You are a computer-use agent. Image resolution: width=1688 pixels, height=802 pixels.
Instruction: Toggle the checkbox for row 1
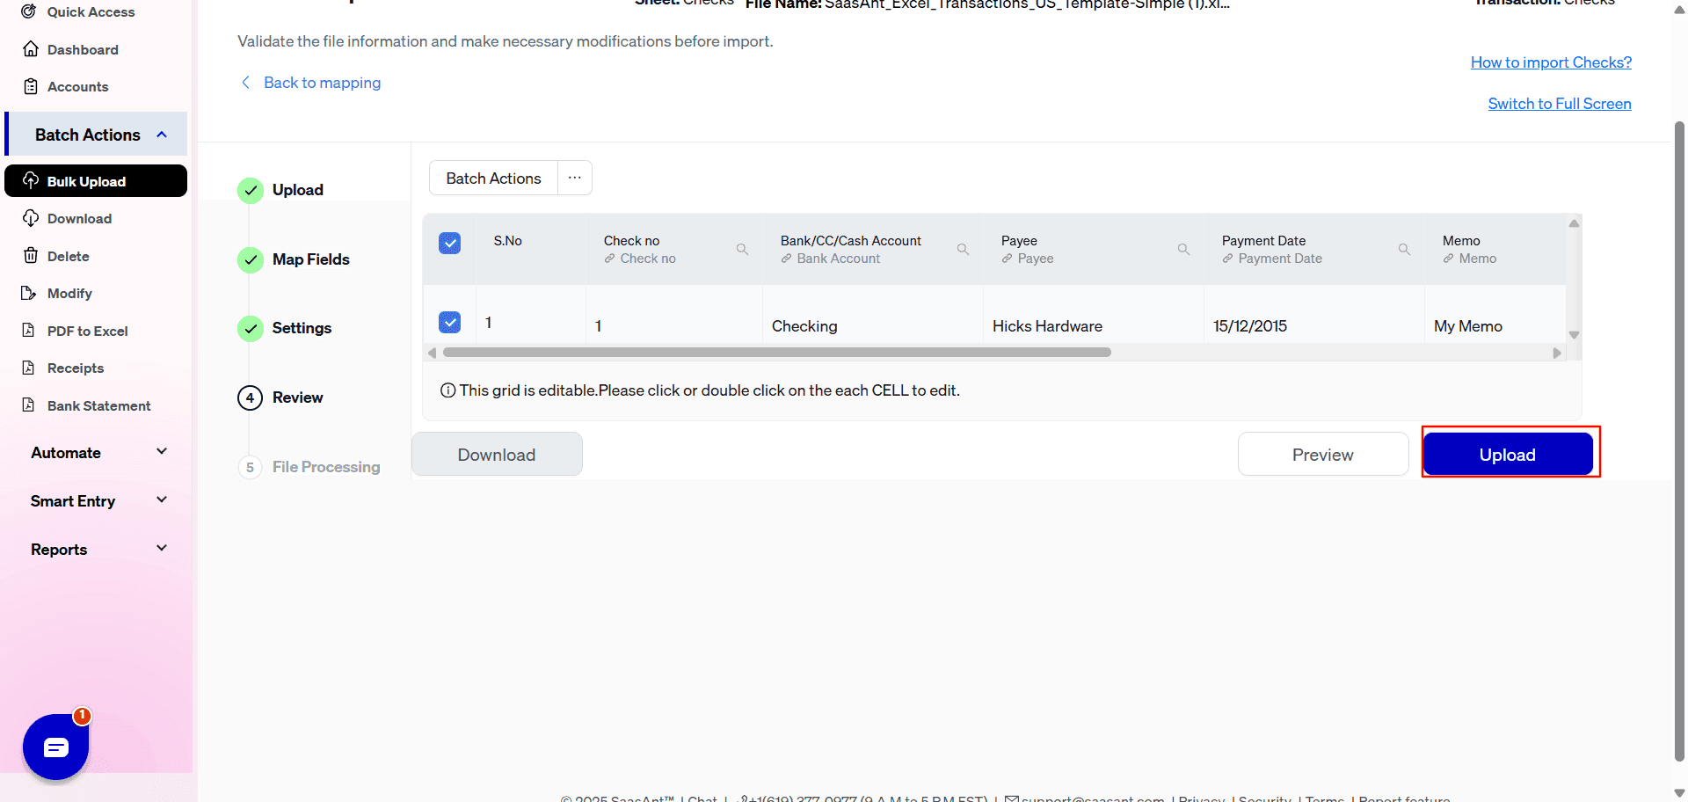click(x=449, y=322)
